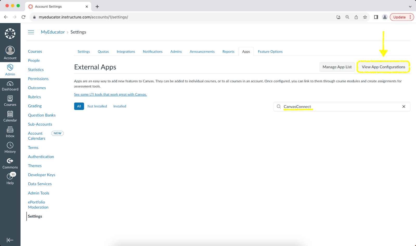Open the Calendar global navigation icon

pos(10,117)
